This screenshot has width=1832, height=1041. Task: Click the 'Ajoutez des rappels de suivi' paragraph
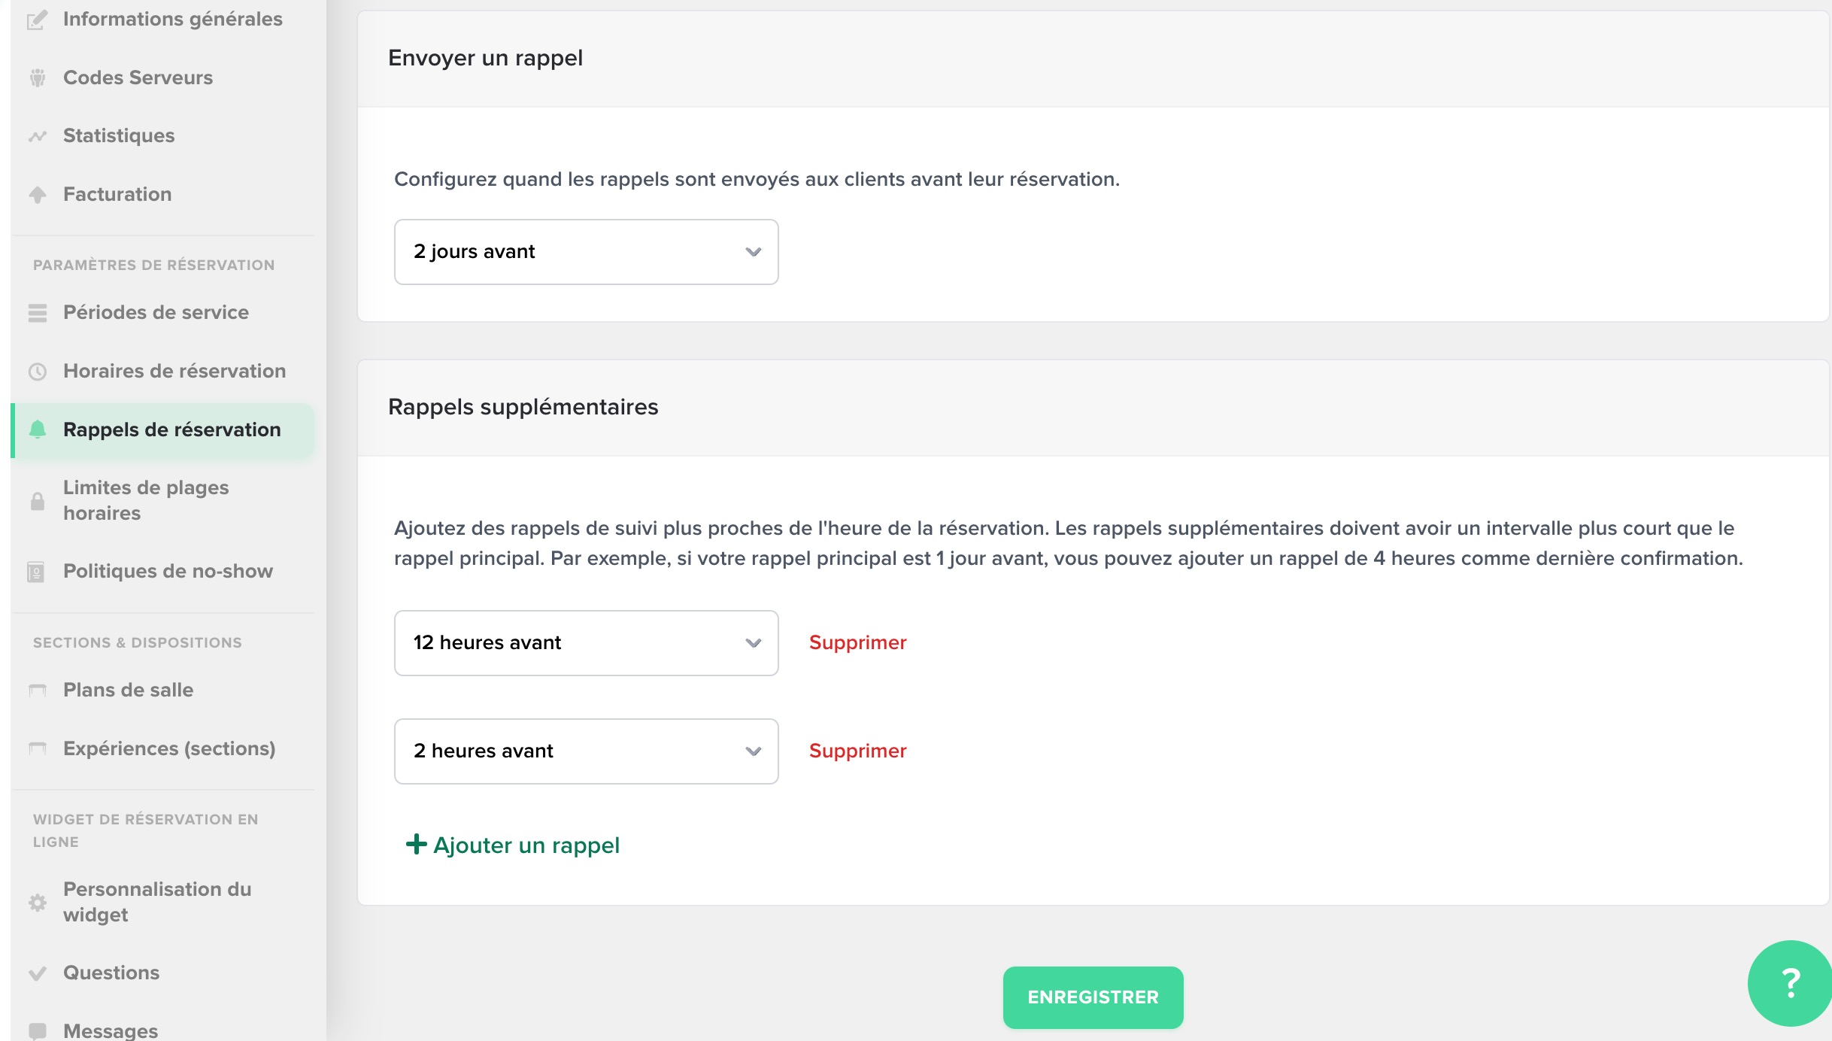(1068, 543)
